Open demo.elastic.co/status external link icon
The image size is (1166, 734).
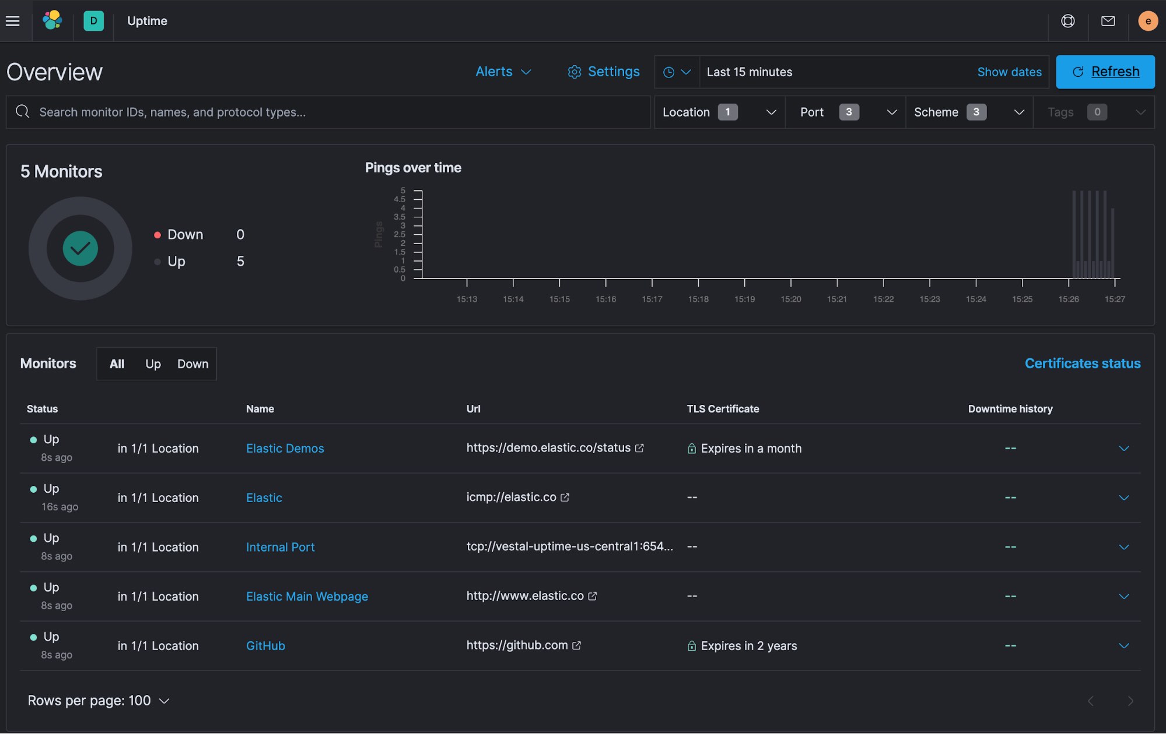pyautogui.click(x=639, y=448)
